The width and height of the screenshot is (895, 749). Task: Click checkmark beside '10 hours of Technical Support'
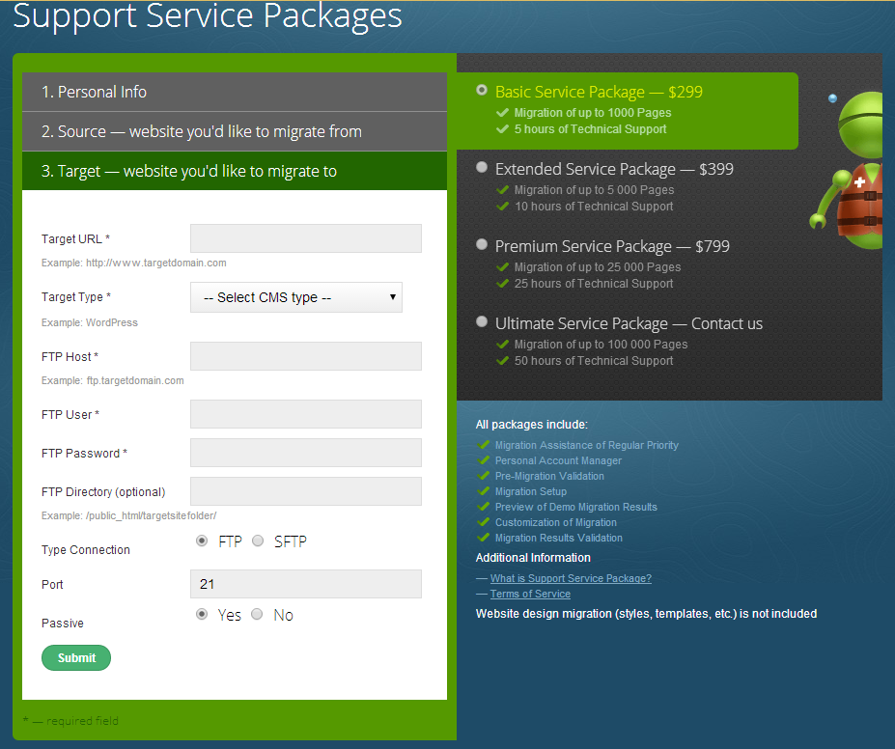pyautogui.click(x=502, y=206)
